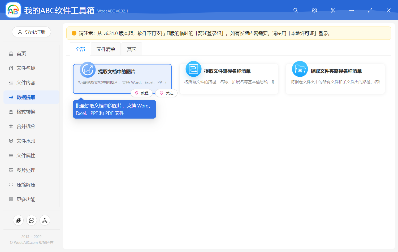Open 格式转换 in the sidebar
The image size is (398, 252).
(25, 112)
